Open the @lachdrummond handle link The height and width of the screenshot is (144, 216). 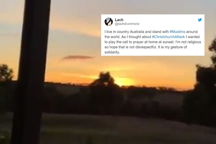click(127, 24)
